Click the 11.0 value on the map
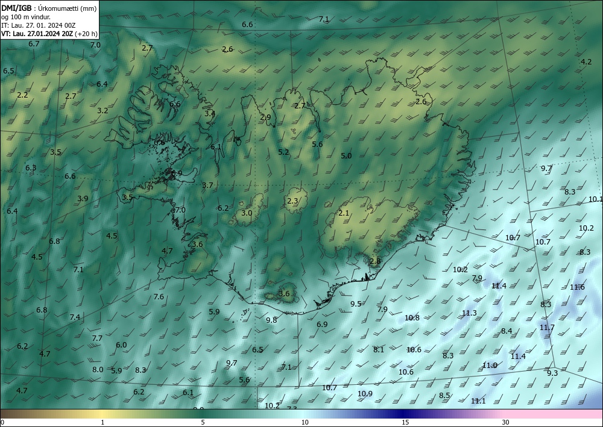The height and width of the screenshot is (427, 603). [x=490, y=365]
